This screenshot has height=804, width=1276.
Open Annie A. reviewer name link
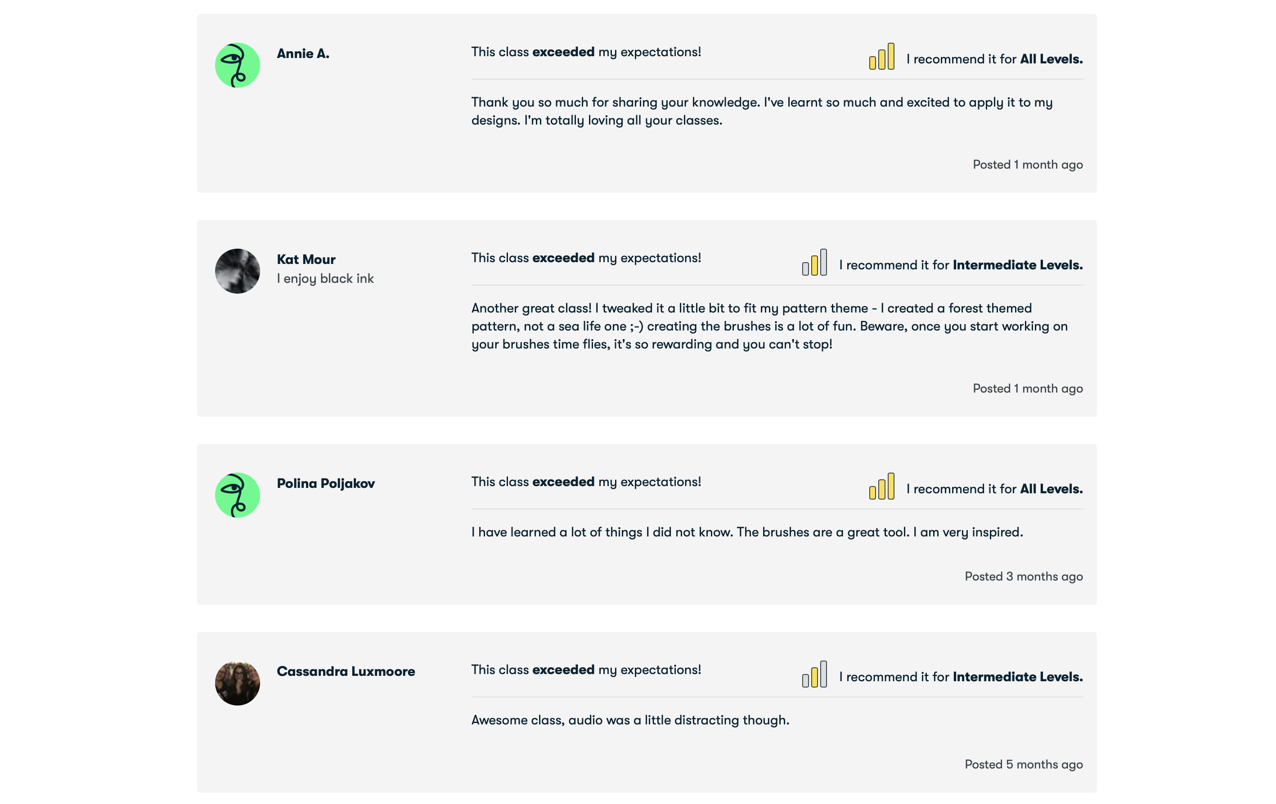[303, 54]
